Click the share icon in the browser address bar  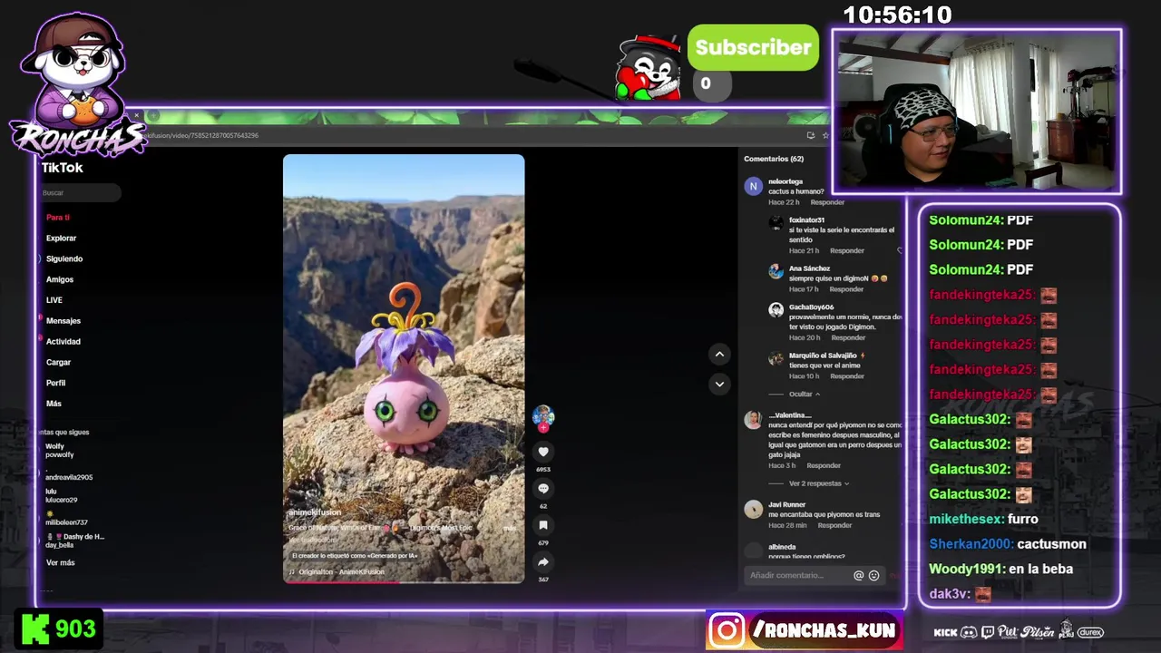[810, 135]
